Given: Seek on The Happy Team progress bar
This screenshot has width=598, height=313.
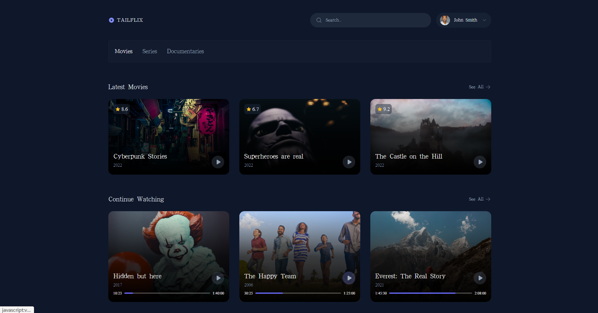Looking at the screenshot, I should point(298,293).
